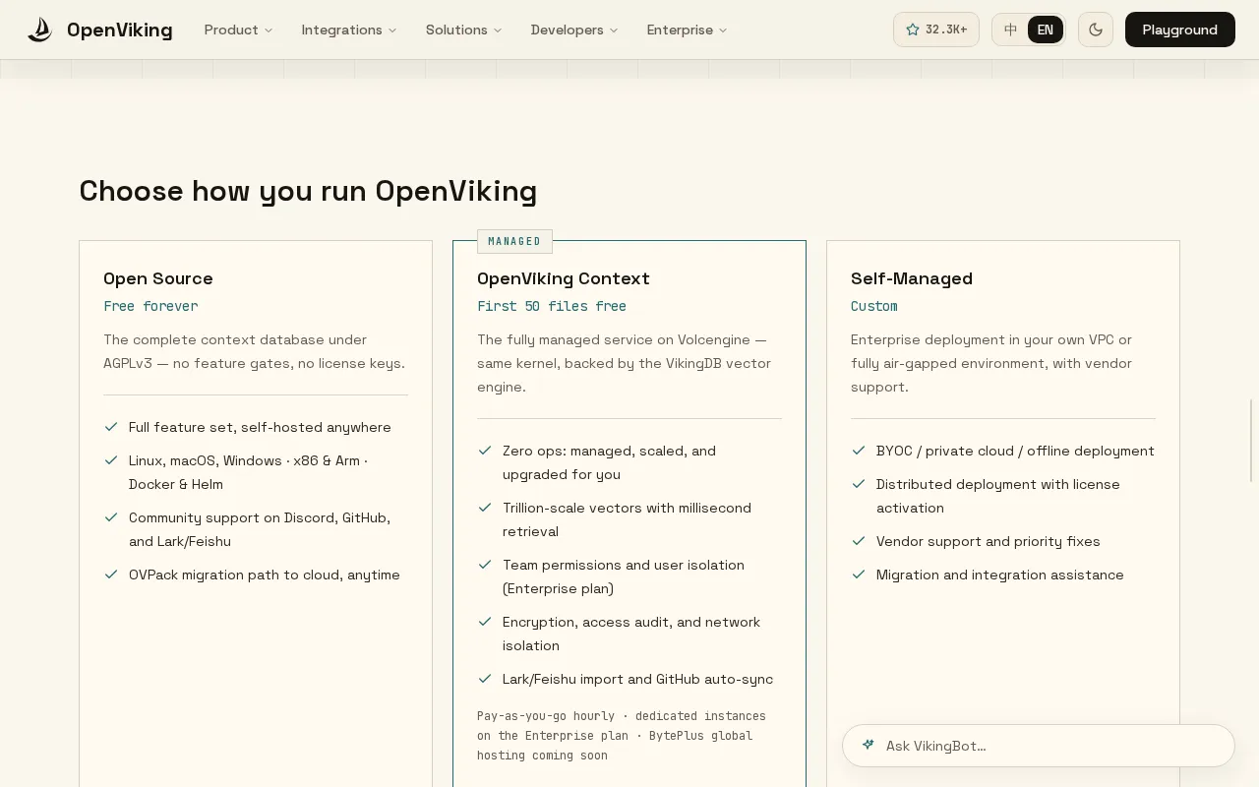The width and height of the screenshot is (1259, 787).
Task: Expand the Developers chevron arrow
Action: point(614,30)
